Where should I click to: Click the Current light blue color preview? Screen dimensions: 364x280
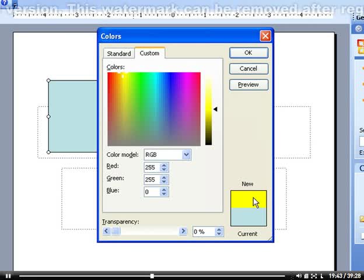[x=249, y=217]
